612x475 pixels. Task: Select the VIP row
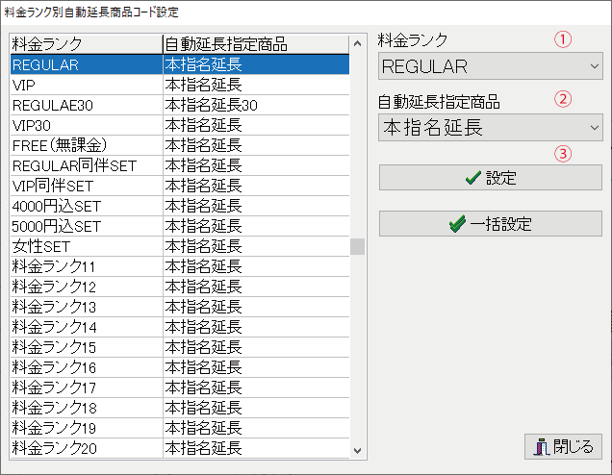pyautogui.click(x=180, y=85)
